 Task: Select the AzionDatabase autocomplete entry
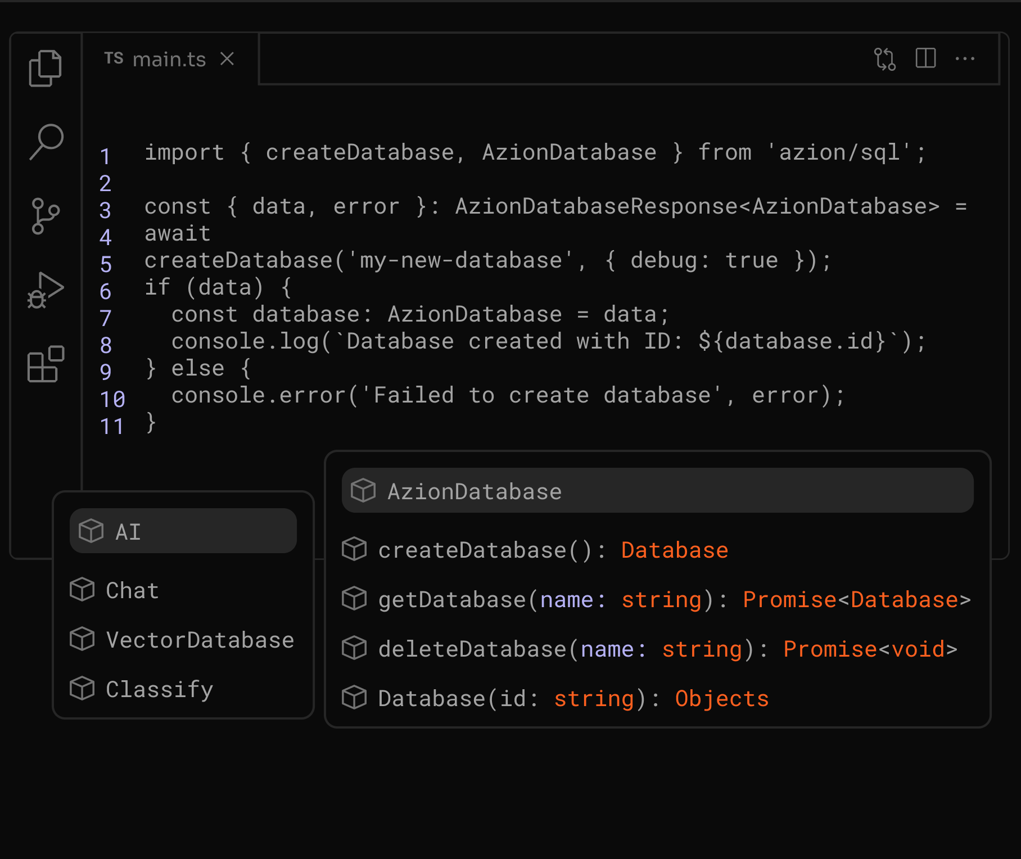658,490
